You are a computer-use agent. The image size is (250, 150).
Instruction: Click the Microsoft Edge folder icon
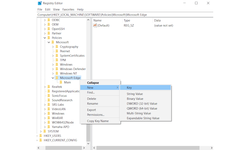(57, 78)
